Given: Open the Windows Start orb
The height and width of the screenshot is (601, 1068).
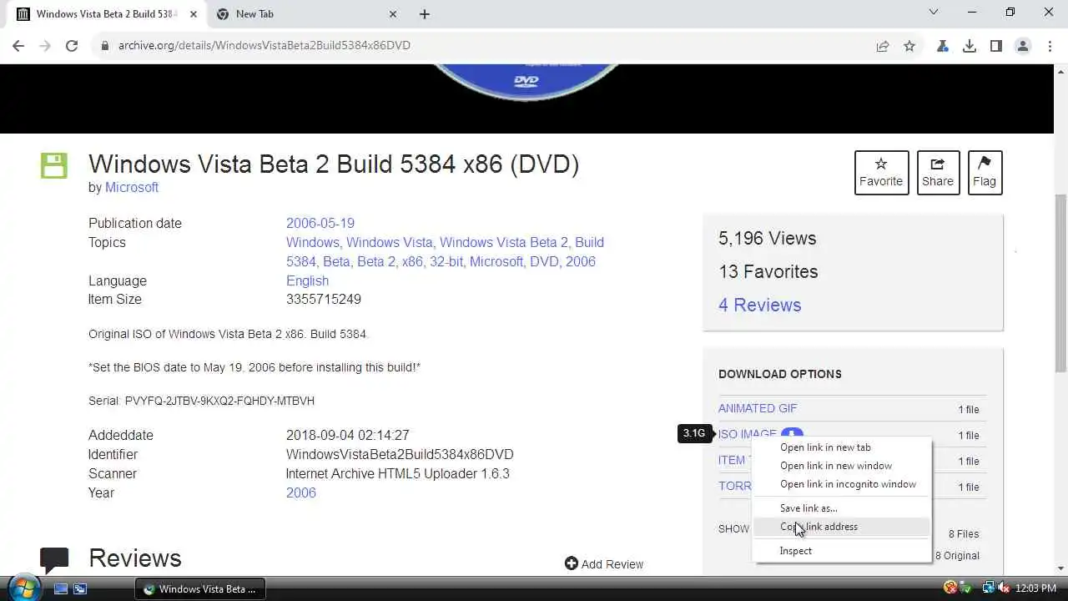Looking at the screenshot, I should click(x=23, y=588).
